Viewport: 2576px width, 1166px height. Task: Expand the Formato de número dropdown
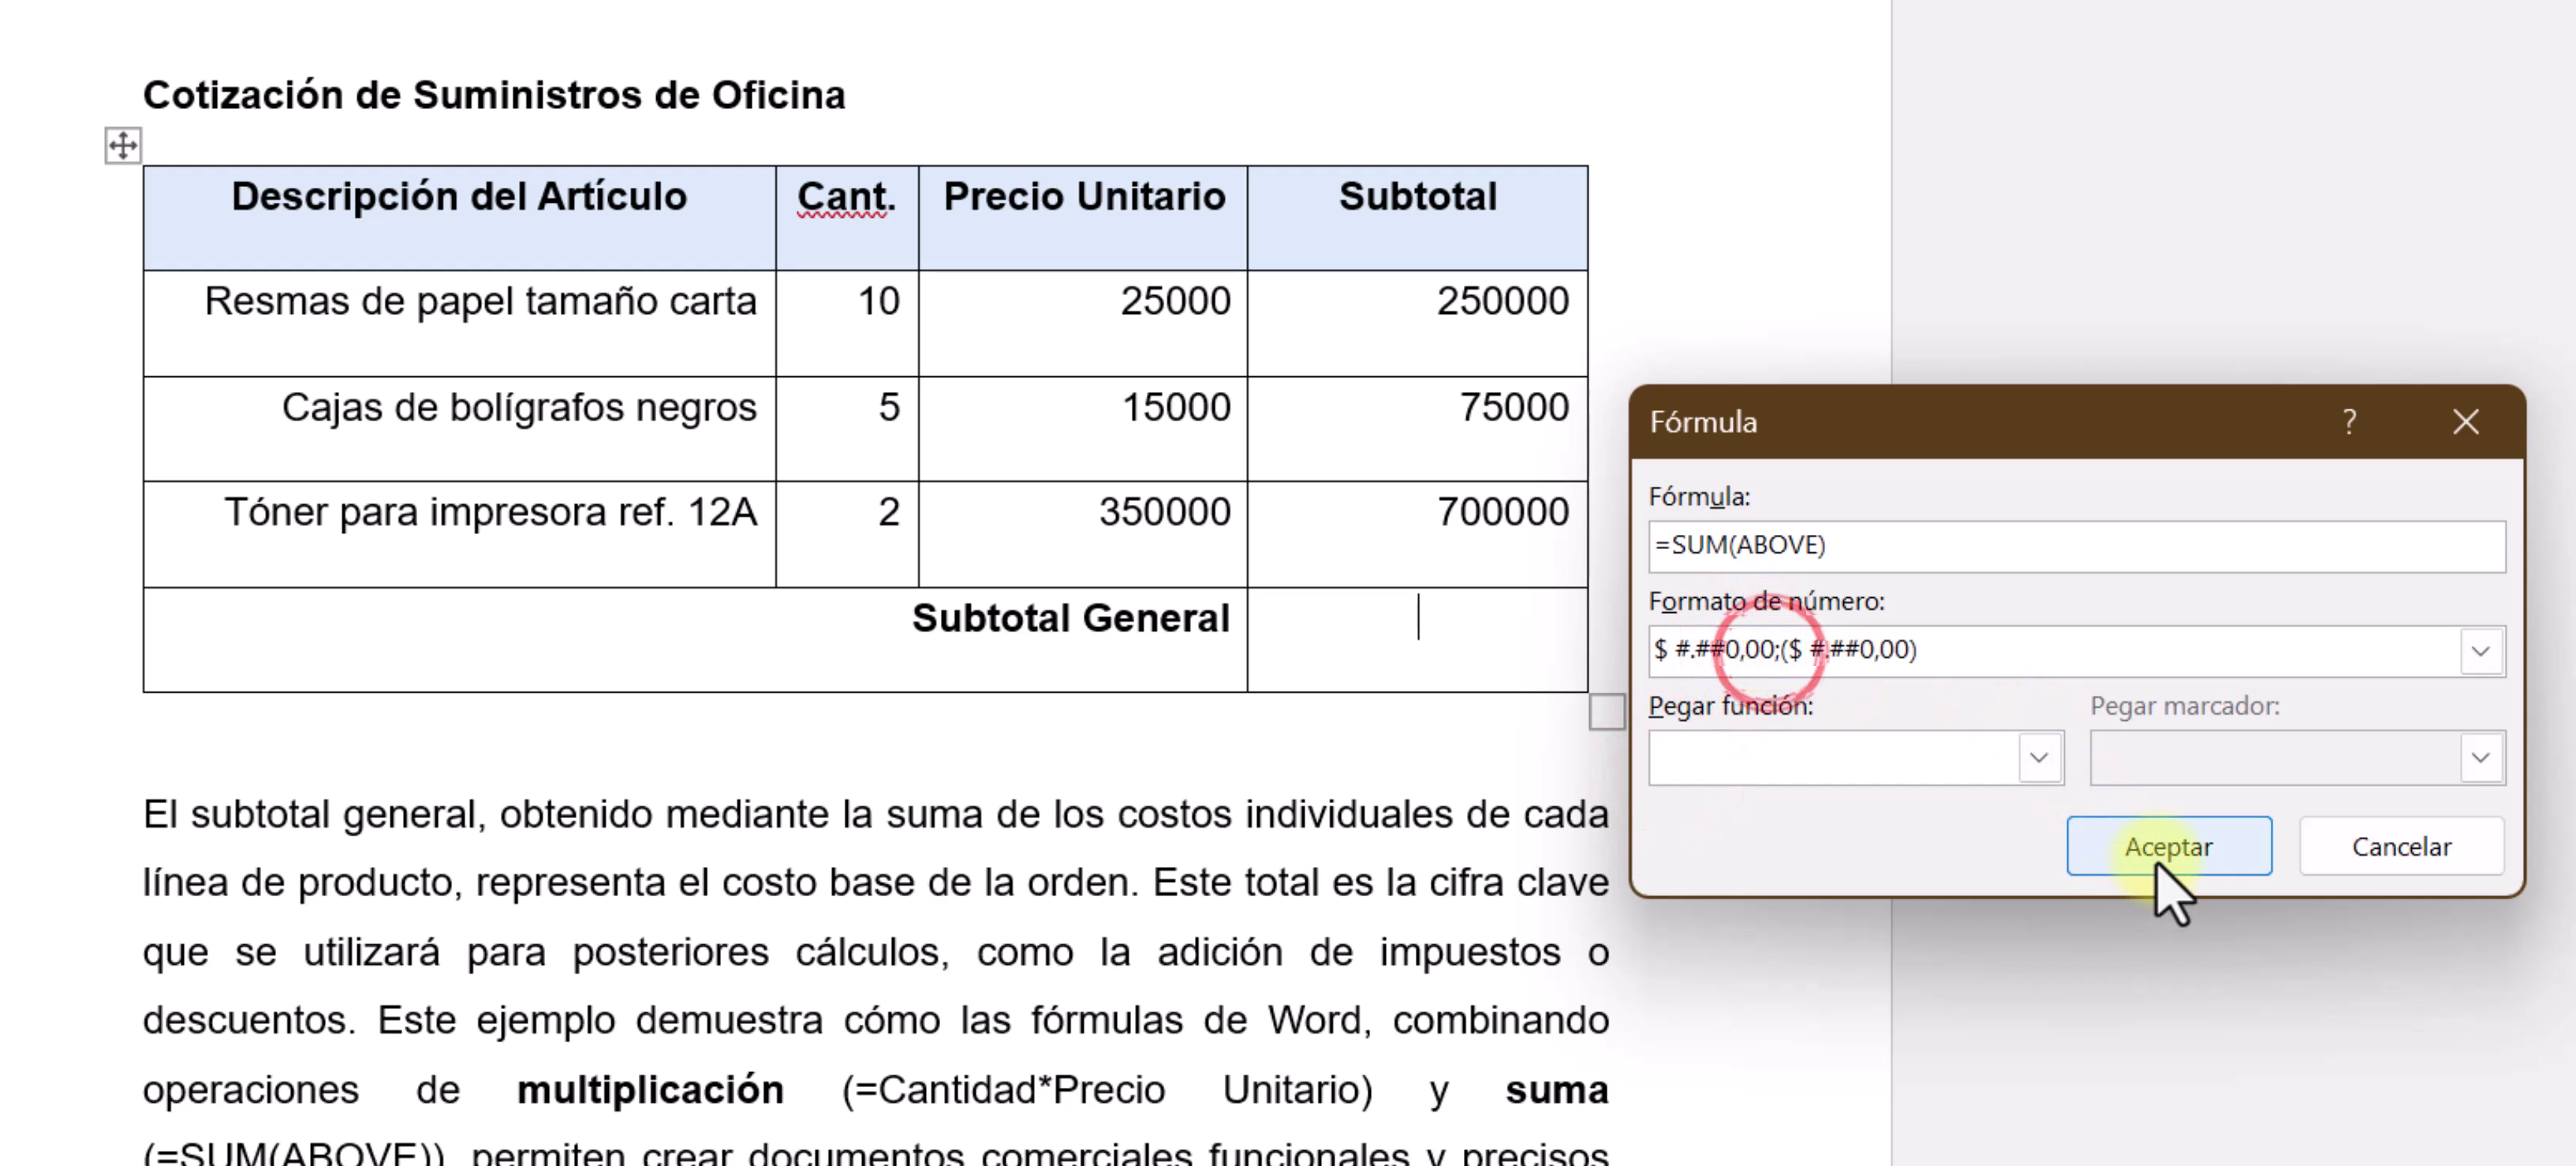tap(2480, 651)
